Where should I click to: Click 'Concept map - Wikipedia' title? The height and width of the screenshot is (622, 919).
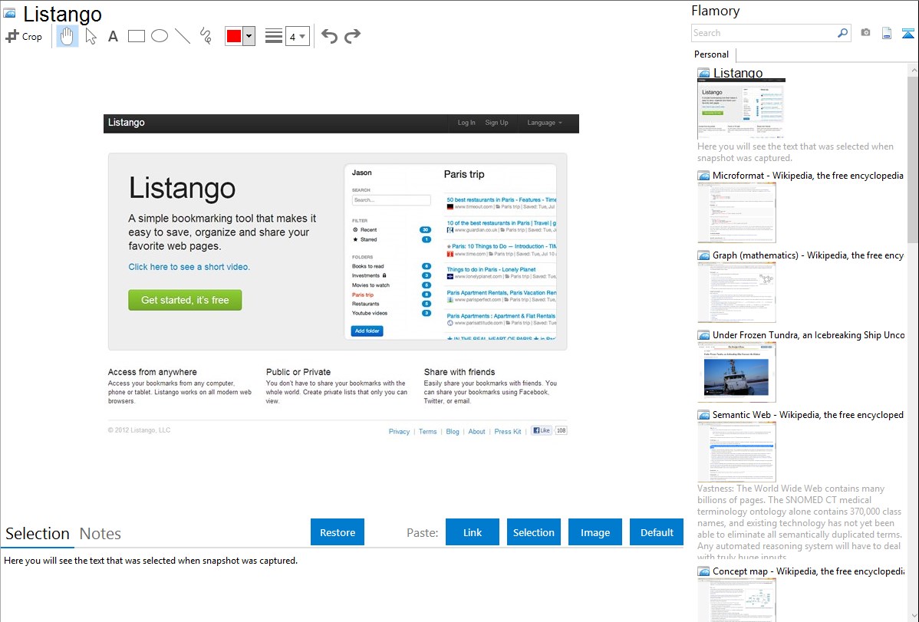pyautogui.click(x=808, y=571)
